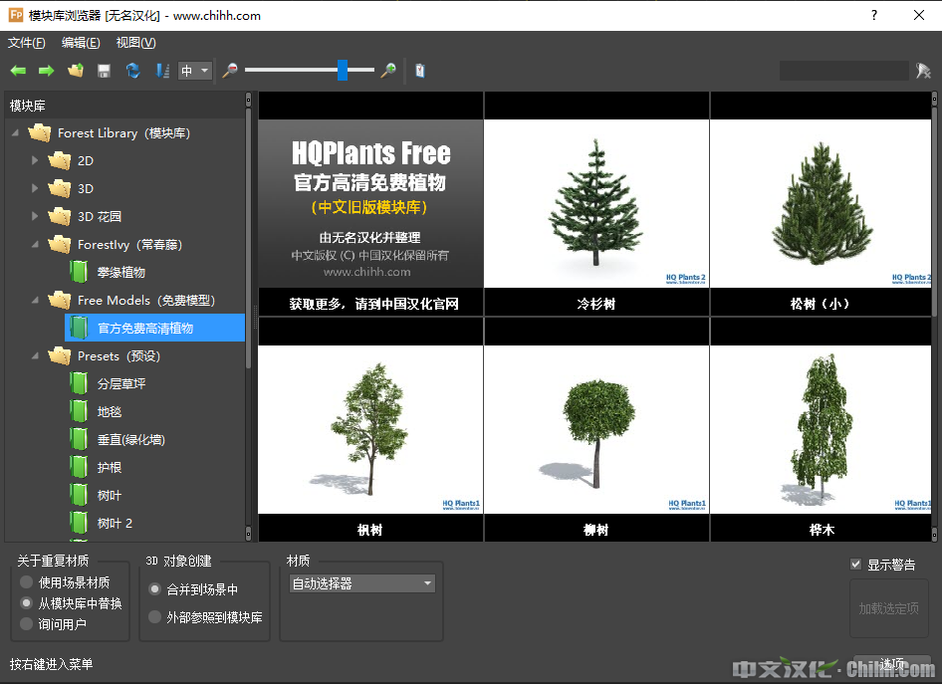Click the open folder toolbar icon
Screen dimensions: 942x684
click(x=75, y=71)
